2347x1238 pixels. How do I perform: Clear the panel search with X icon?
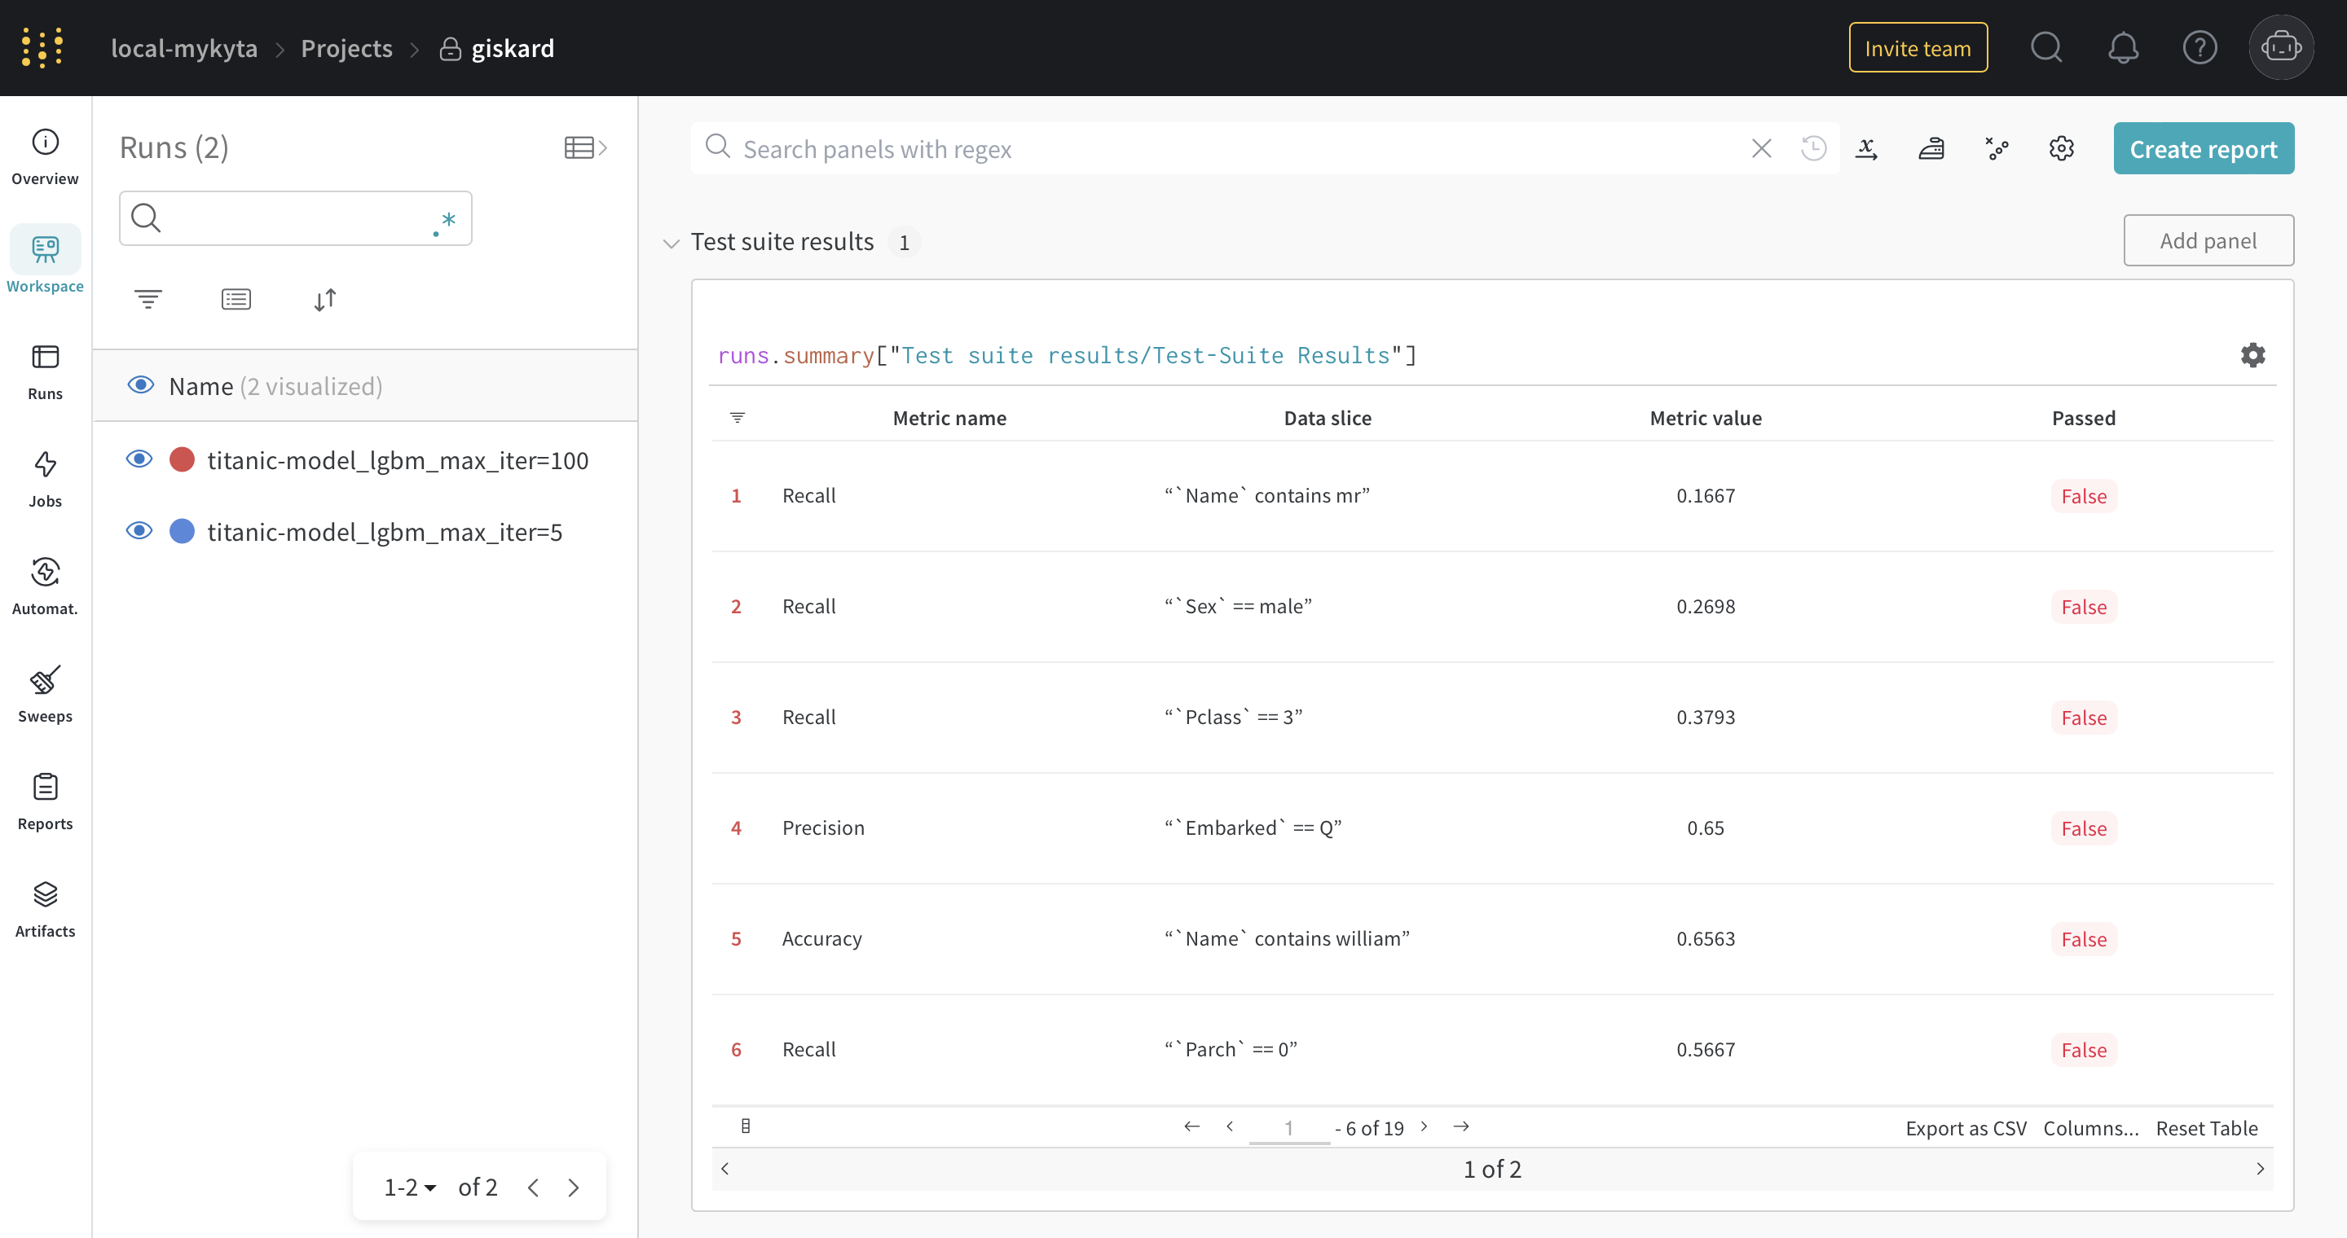pyautogui.click(x=1761, y=148)
